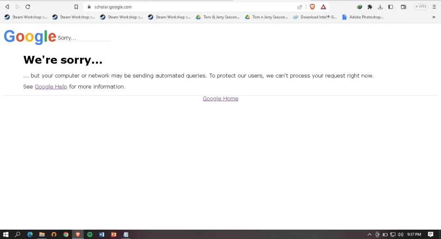This screenshot has height=239, width=441.
Task: Click the lock icon beside scholar.google.com
Action: click(x=89, y=7)
